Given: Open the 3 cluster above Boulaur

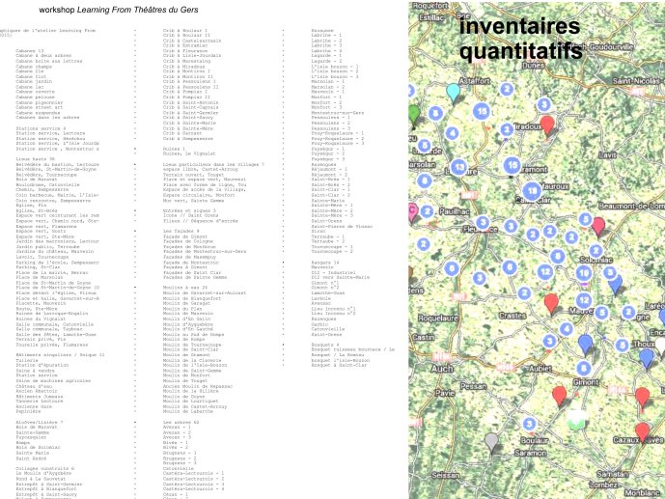Looking at the screenshot, I should pyautogui.click(x=529, y=424).
